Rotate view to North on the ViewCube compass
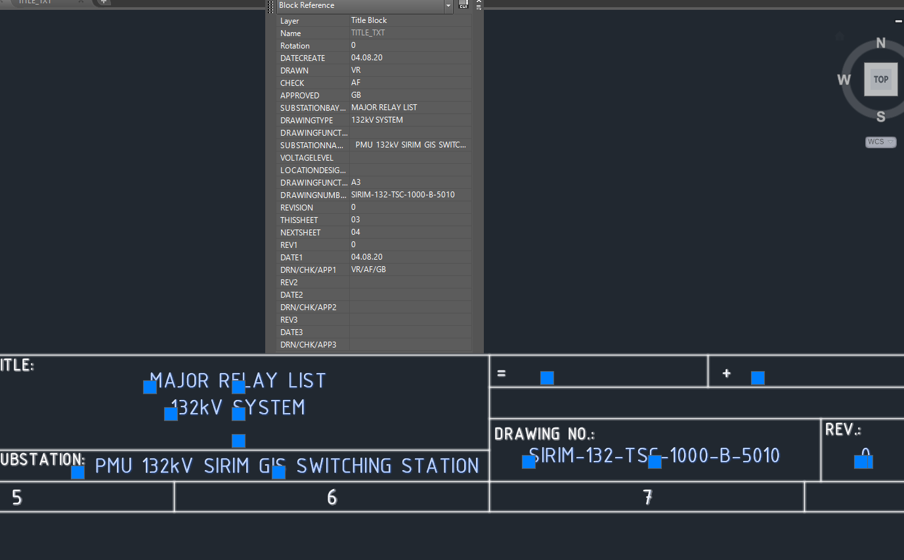 (x=881, y=43)
